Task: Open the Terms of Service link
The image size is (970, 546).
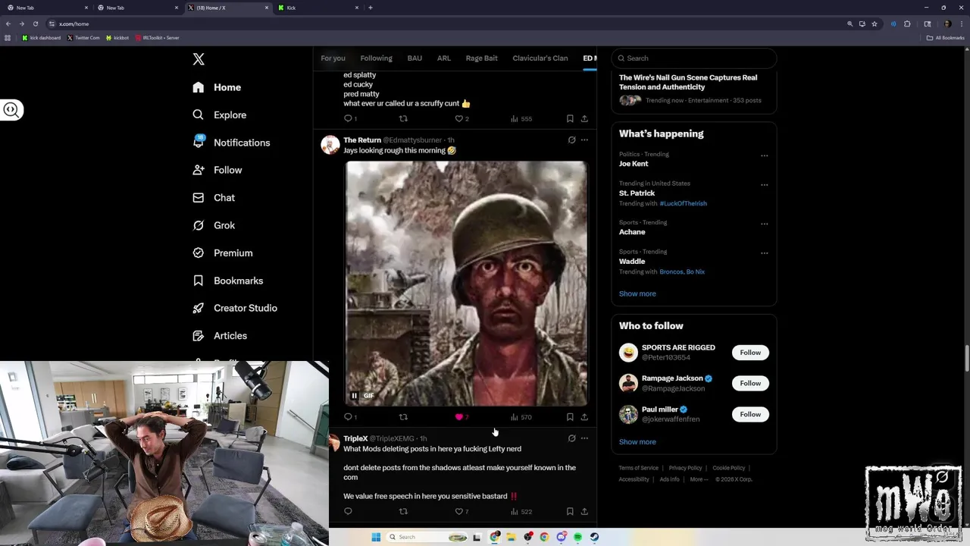Action: pos(639,468)
